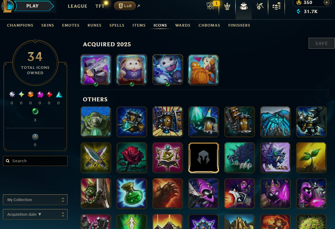The height and width of the screenshot is (229, 335).
Task: Select the default helmet summoner icon
Action: tap(204, 158)
